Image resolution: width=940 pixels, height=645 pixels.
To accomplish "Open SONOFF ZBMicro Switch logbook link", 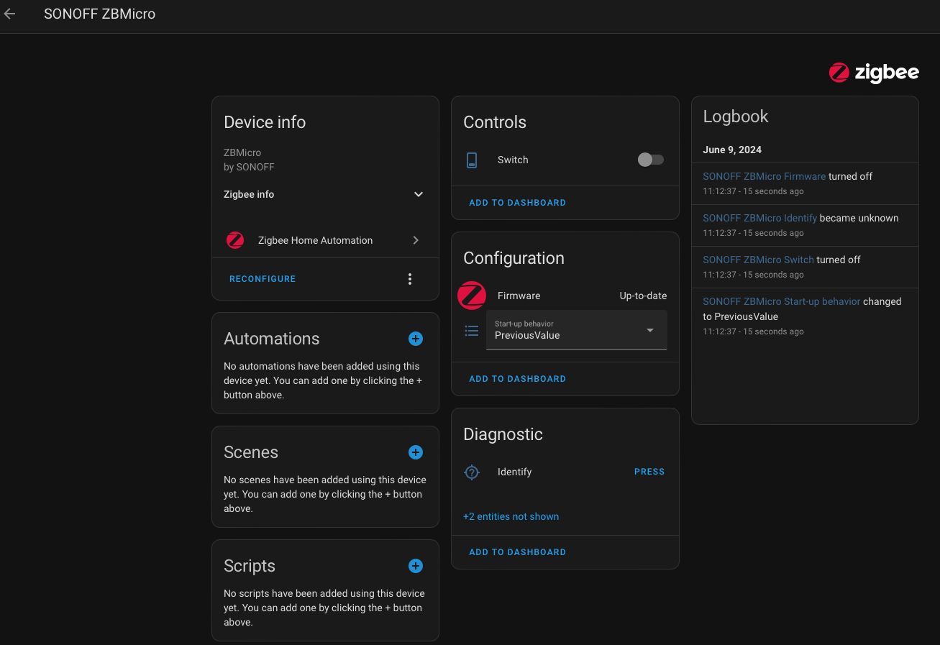I will coord(758,260).
